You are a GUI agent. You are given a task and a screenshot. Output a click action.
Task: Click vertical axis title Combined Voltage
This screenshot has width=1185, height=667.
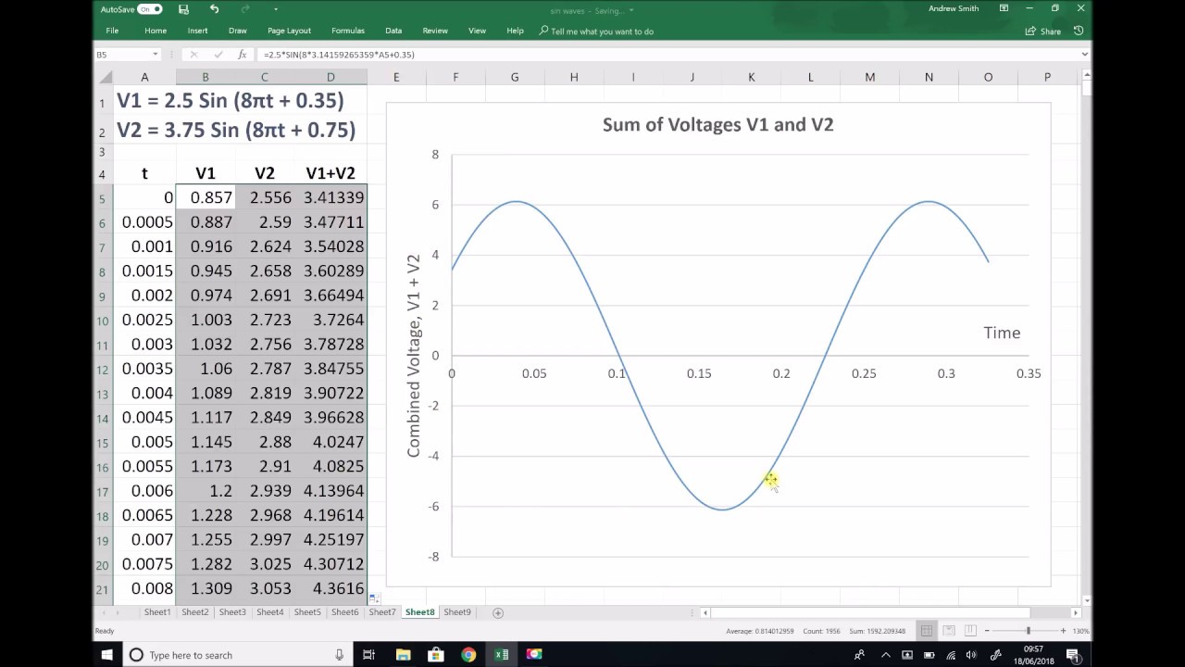413,355
